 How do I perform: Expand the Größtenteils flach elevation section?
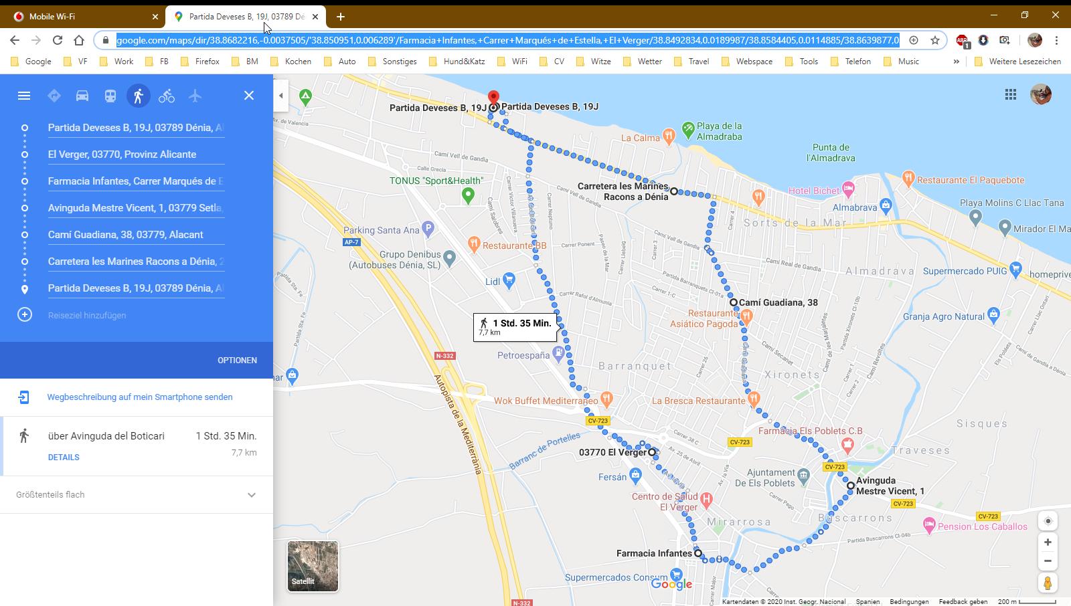(x=252, y=495)
